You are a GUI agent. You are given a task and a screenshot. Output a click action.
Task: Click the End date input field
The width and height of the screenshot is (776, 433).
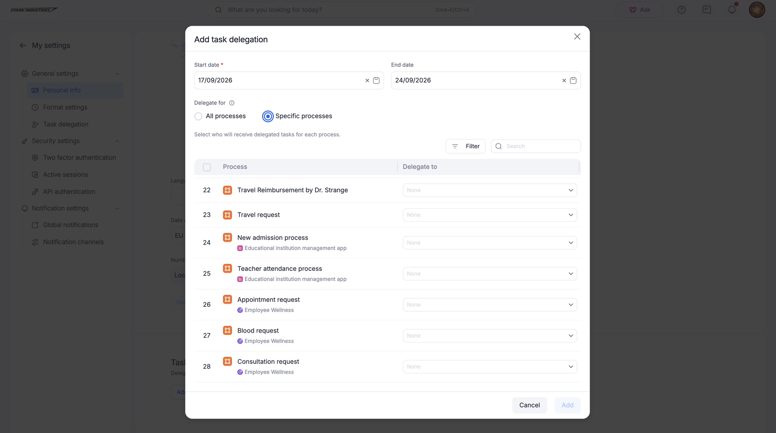click(486, 81)
